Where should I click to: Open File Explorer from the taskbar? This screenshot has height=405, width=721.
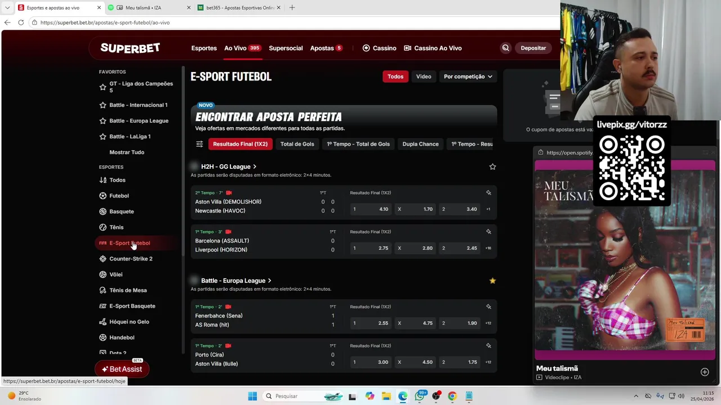point(386,396)
